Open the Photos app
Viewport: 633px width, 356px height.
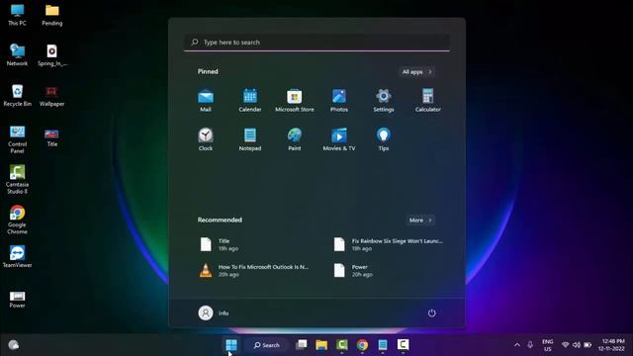click(x=338, y=100)
